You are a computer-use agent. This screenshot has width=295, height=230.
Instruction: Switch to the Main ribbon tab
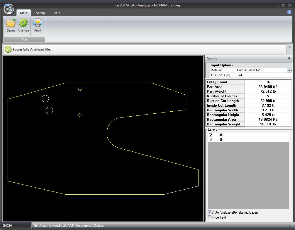(x=24, y=13)
